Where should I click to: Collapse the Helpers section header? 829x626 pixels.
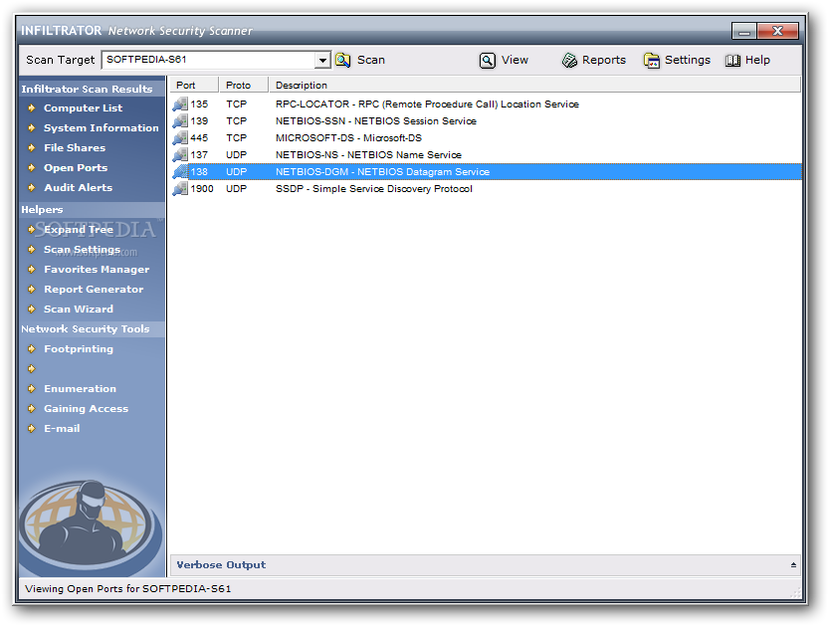[92, 209]
